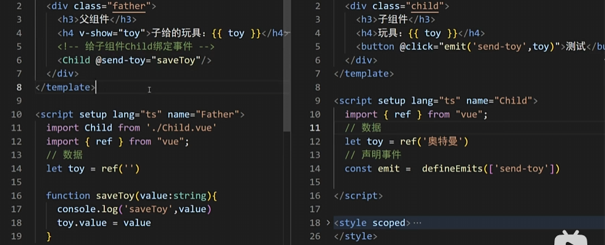Click the '// 数据' comment in the Father pane
605x245 pixels.
click(x=65, y=155)
